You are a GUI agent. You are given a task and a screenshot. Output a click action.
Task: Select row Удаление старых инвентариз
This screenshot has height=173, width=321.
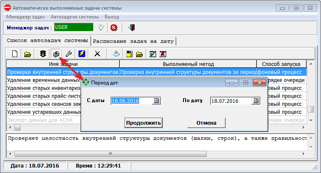coord(44,88)
